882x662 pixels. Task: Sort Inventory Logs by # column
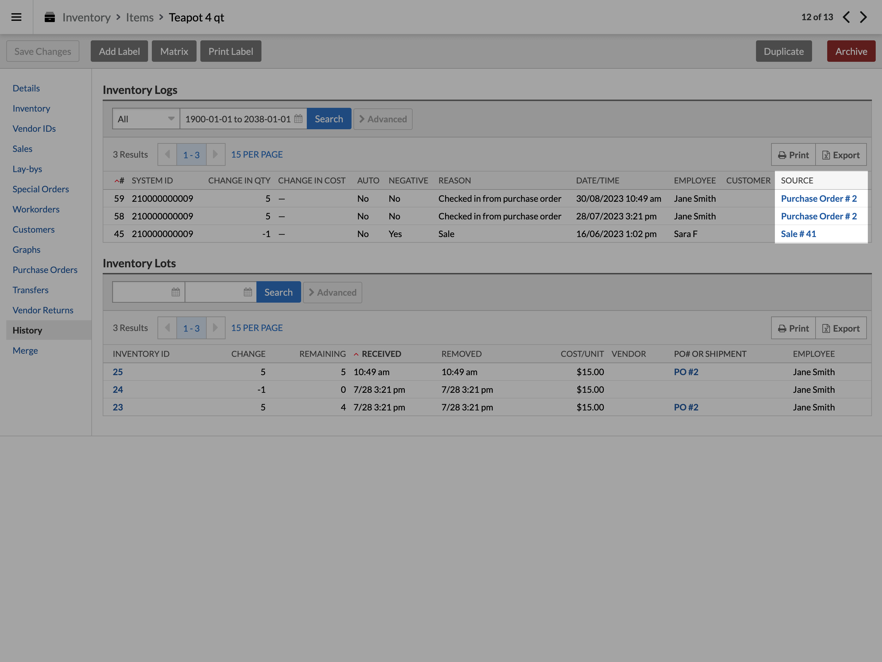pyautogui.click(x=119, y=181)
